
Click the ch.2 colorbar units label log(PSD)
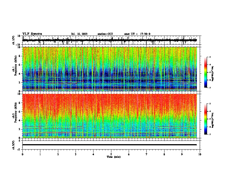coord(213,120)
